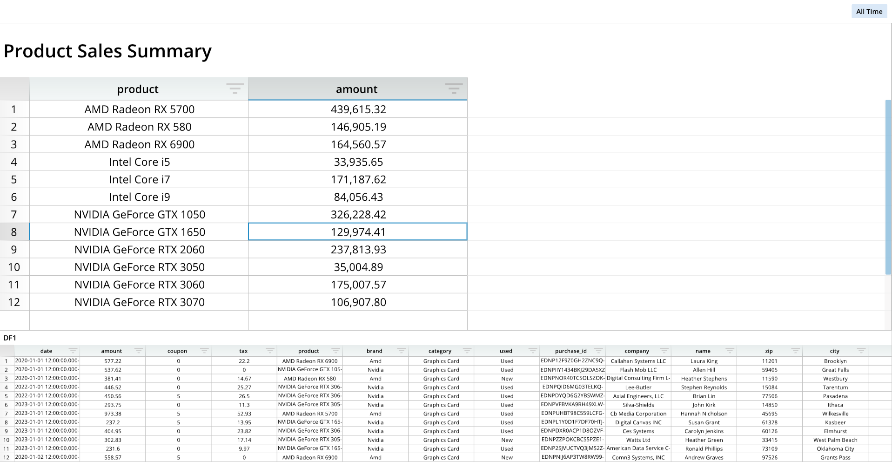Select cell AMD Radeon RX 5700

(x=139, y=109)
